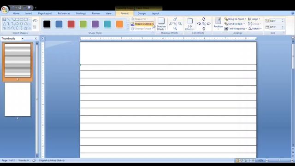Open the Align dropdown
Screen dimensions: 295x166
254,19
